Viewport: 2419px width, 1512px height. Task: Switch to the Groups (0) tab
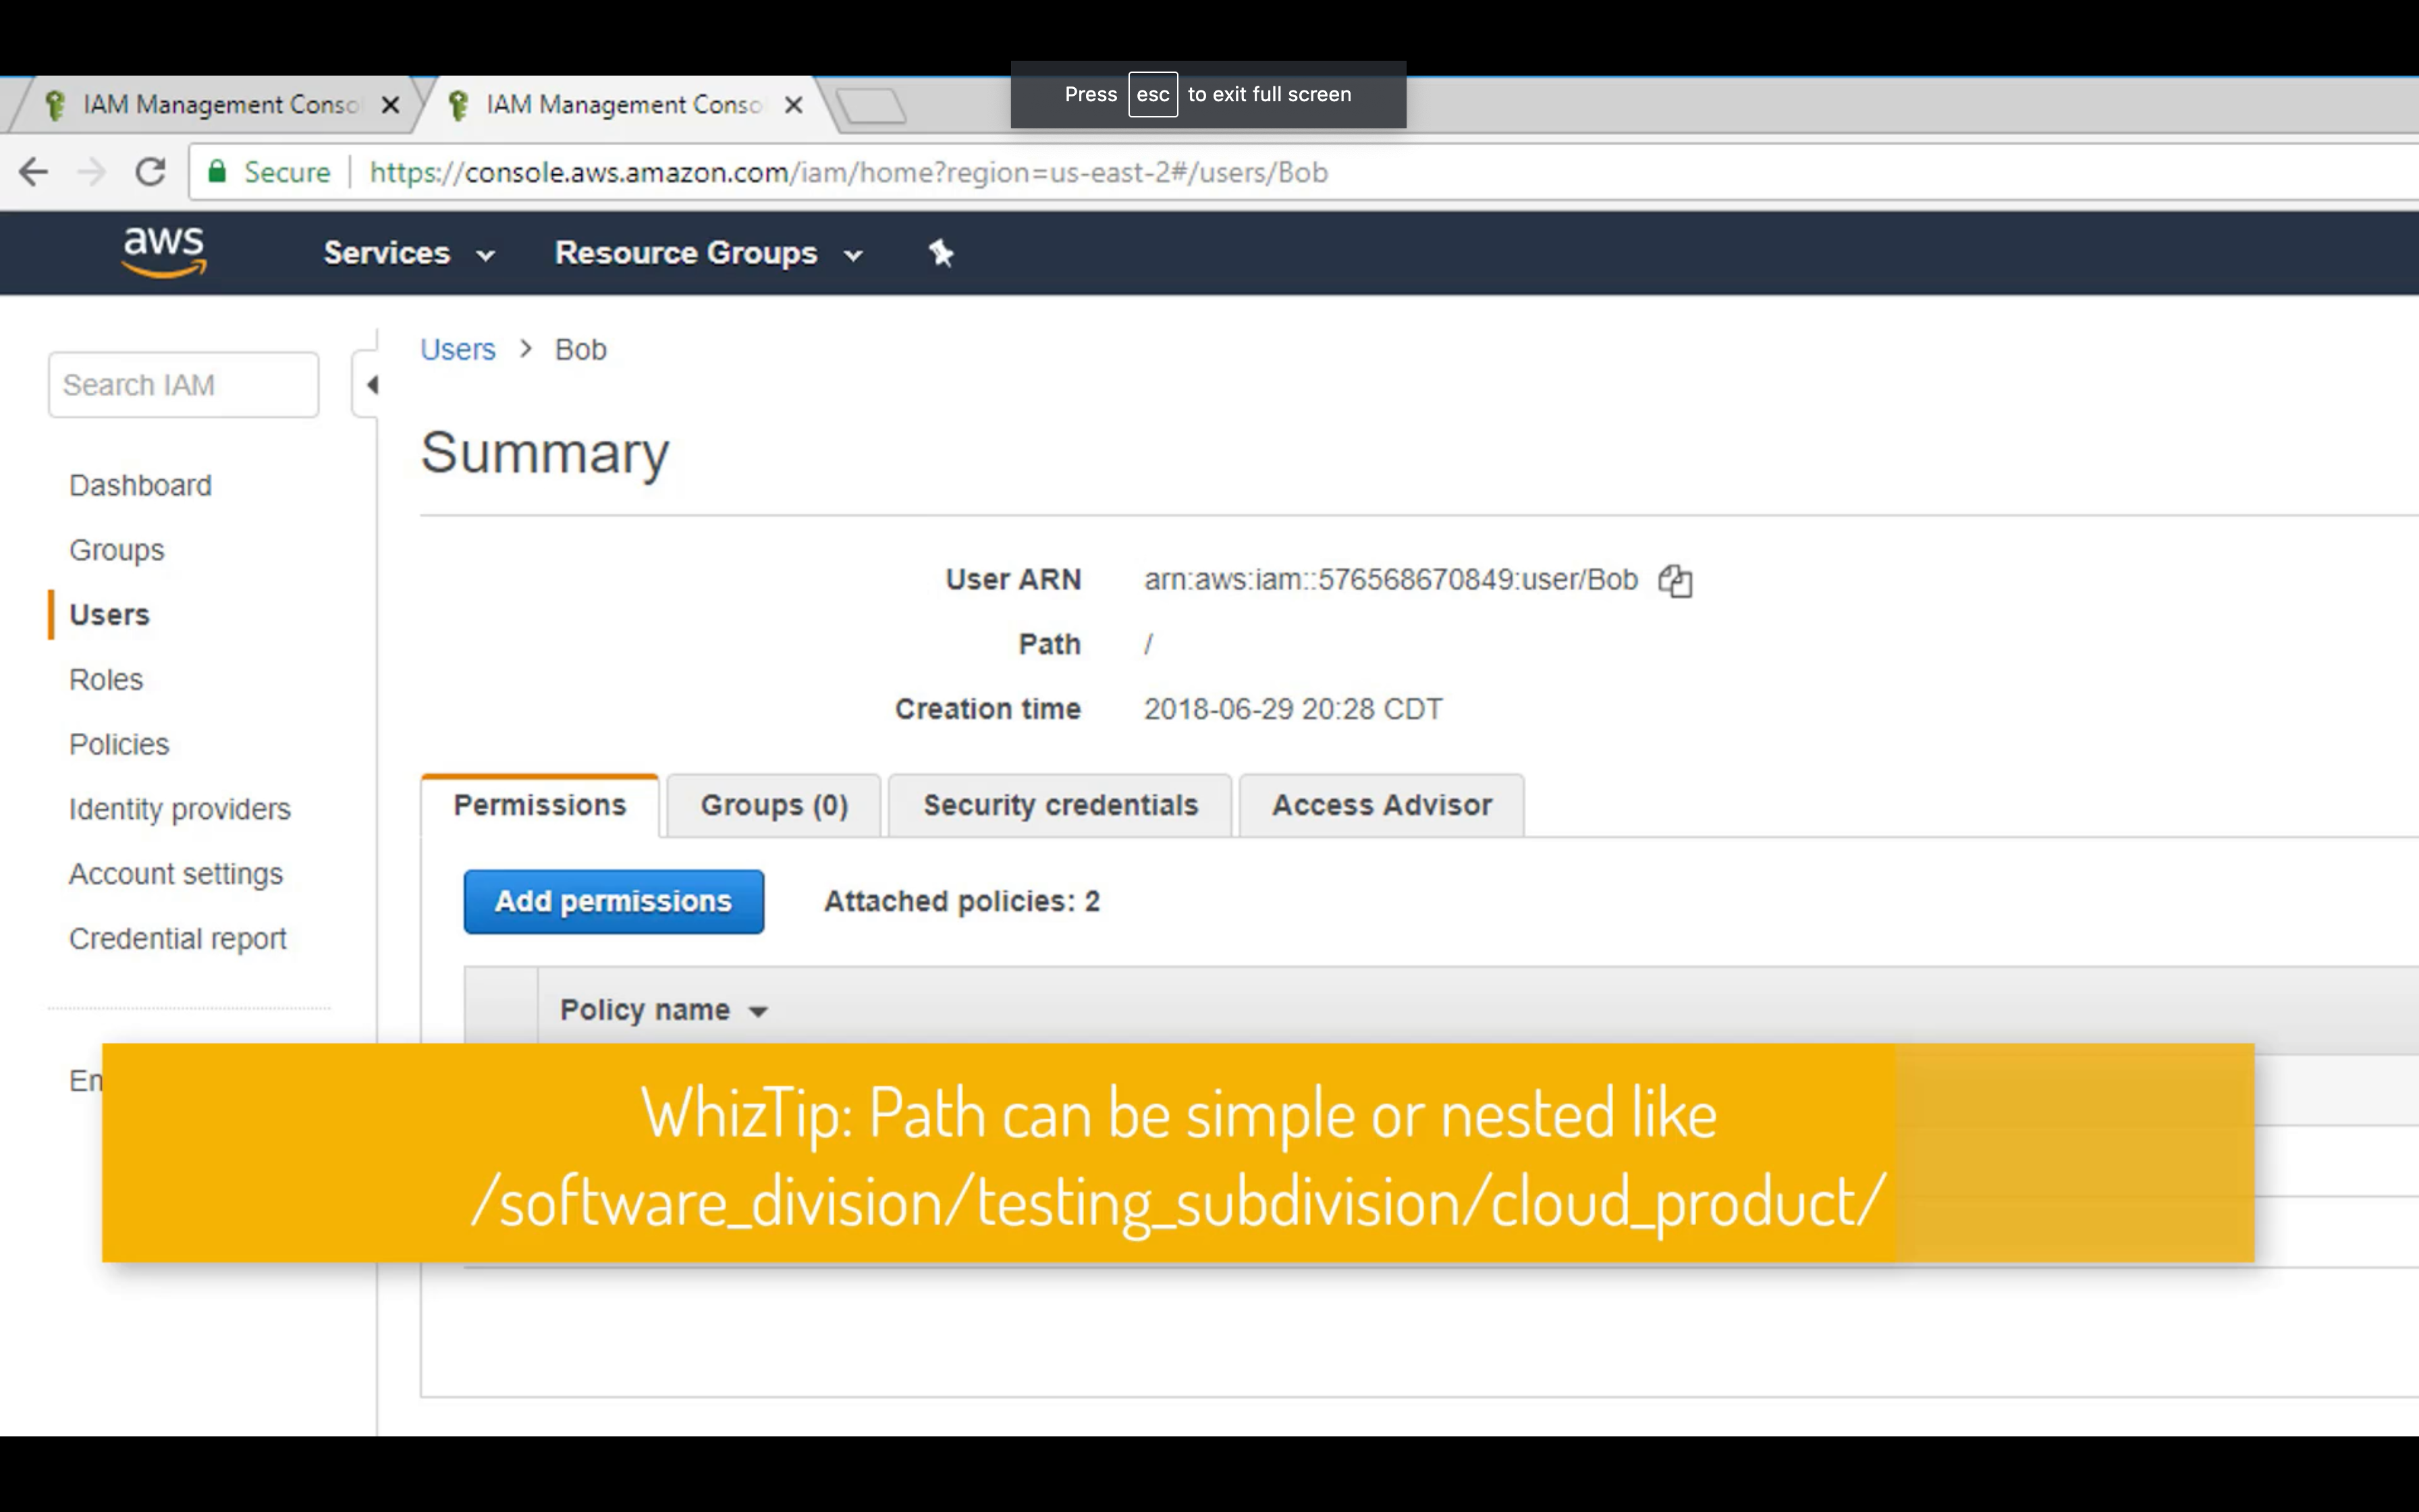pyautogui.click(x=773, y=806)
